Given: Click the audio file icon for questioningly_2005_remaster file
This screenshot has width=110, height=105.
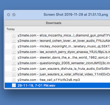Looking at the screenshot, I should click(14, 63).
